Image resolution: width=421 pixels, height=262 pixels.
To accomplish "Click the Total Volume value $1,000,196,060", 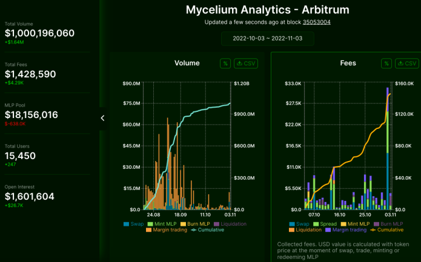I will pyautogui.click(x=39, y=33).
